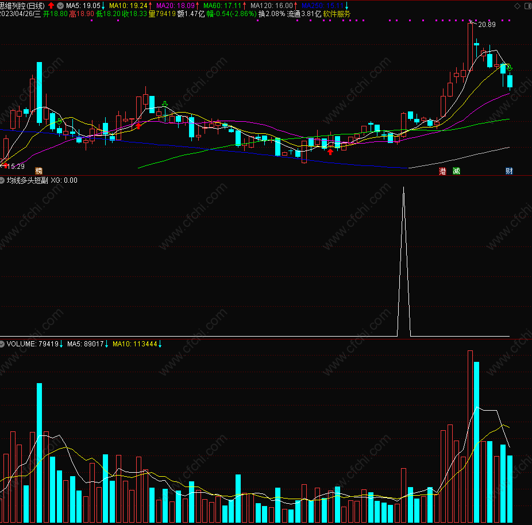Click the tallest red volume bar
Viewport: 532px width, 525px height.
[470, 437]
